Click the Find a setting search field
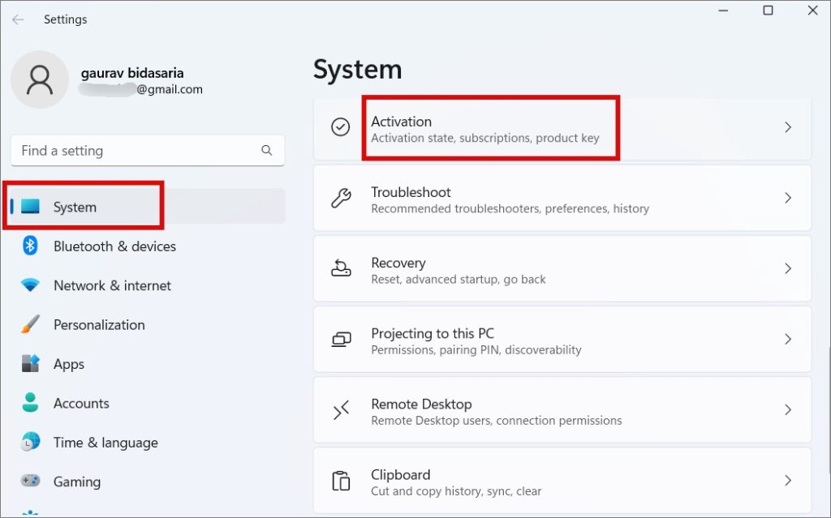This screenshot has height=518, width=831. pos(148,151)
